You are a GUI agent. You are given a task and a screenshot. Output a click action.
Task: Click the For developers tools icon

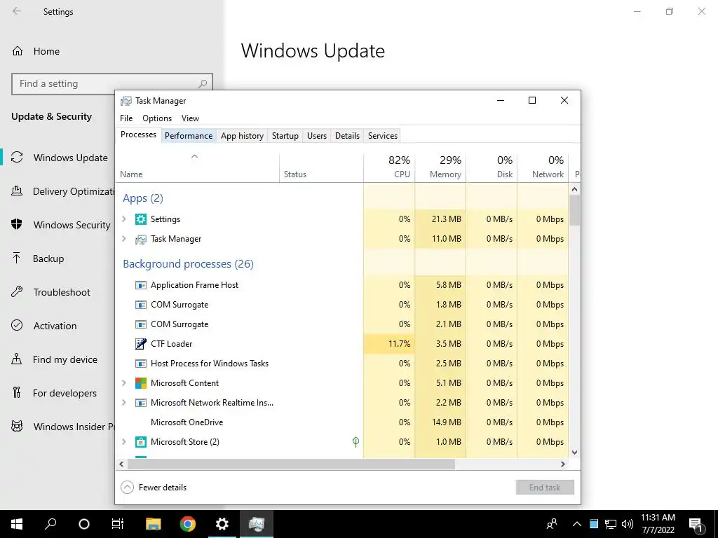17,392
